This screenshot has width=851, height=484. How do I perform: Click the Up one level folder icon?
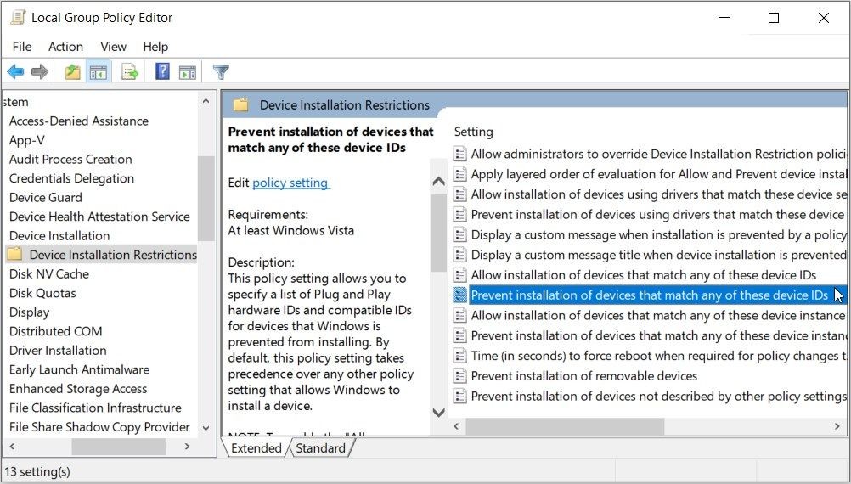(73, 71)
